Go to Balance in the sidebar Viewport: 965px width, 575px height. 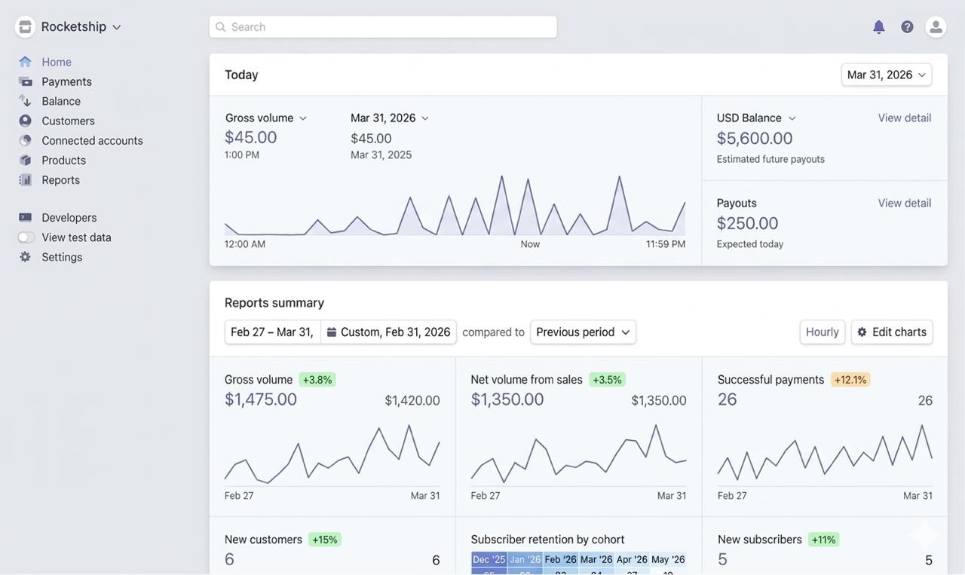pos(61,101)
